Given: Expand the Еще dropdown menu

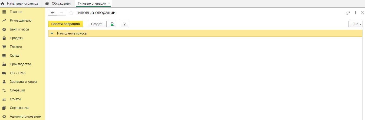Looking at the screenshot, I should click(356, 24).
